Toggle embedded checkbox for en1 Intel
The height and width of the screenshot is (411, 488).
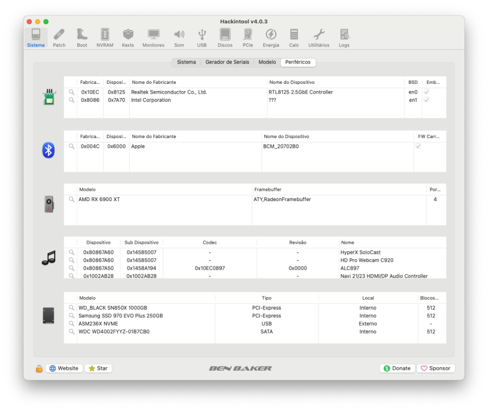427,100
